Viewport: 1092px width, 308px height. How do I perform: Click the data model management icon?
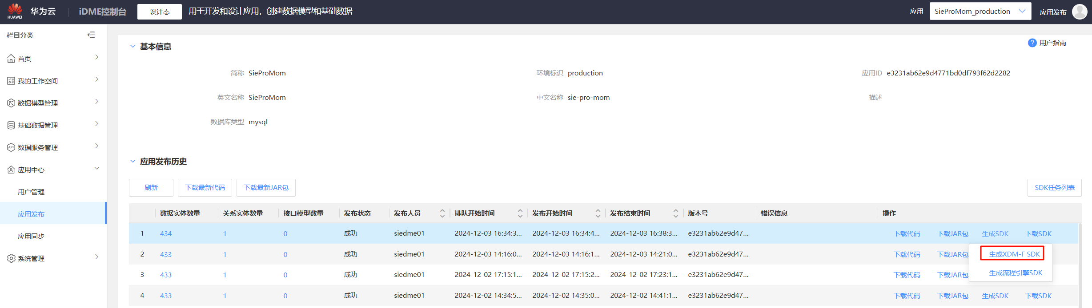pos(11,103)
